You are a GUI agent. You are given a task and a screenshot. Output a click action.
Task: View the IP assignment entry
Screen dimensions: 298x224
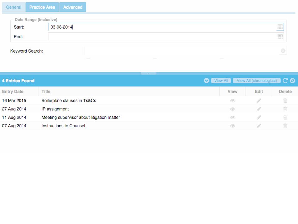click(x=233, y=109)
